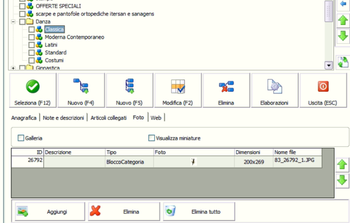
Task: Move category up with upper green arrow
Action: (343, 20)
